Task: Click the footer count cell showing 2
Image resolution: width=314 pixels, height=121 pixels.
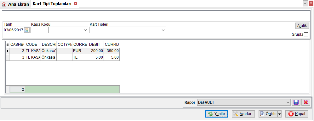Action: pos(17,90)
